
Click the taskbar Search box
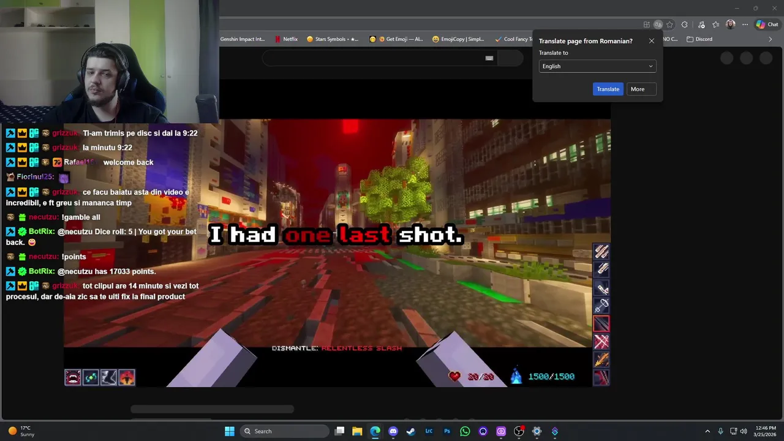pos(284,431)
